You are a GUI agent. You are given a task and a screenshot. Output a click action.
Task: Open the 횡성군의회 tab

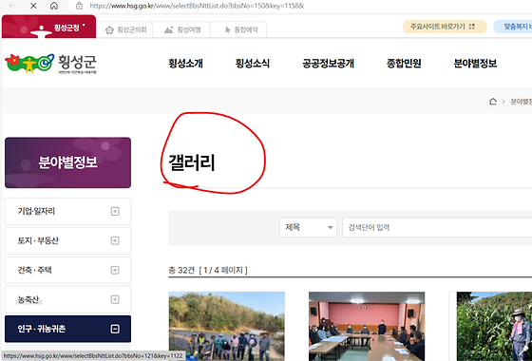pos(125,29)
